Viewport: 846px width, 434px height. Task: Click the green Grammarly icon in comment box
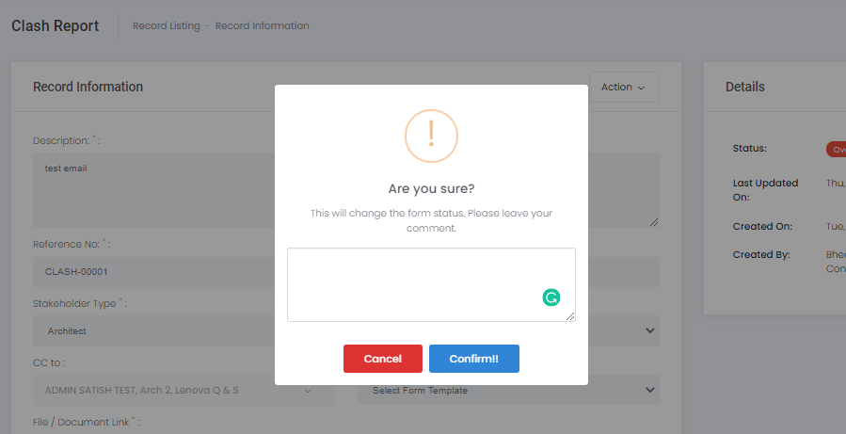(x=551, y=297)
